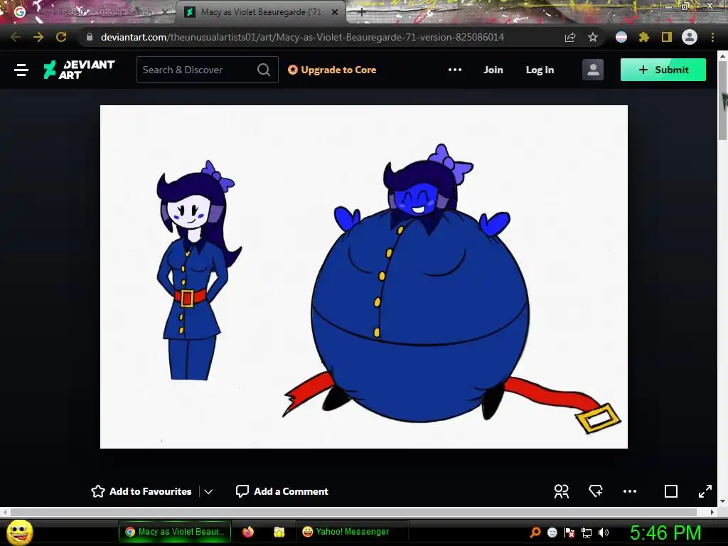This screenshot has width=728, height=546.
Task: Open DeviantArt hamburger menu
Action: pos(21,70)
